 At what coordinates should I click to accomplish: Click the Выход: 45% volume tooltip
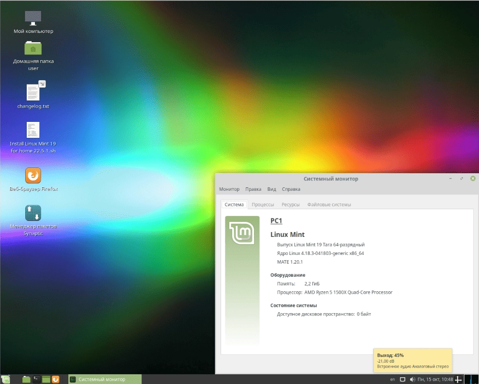413,360
